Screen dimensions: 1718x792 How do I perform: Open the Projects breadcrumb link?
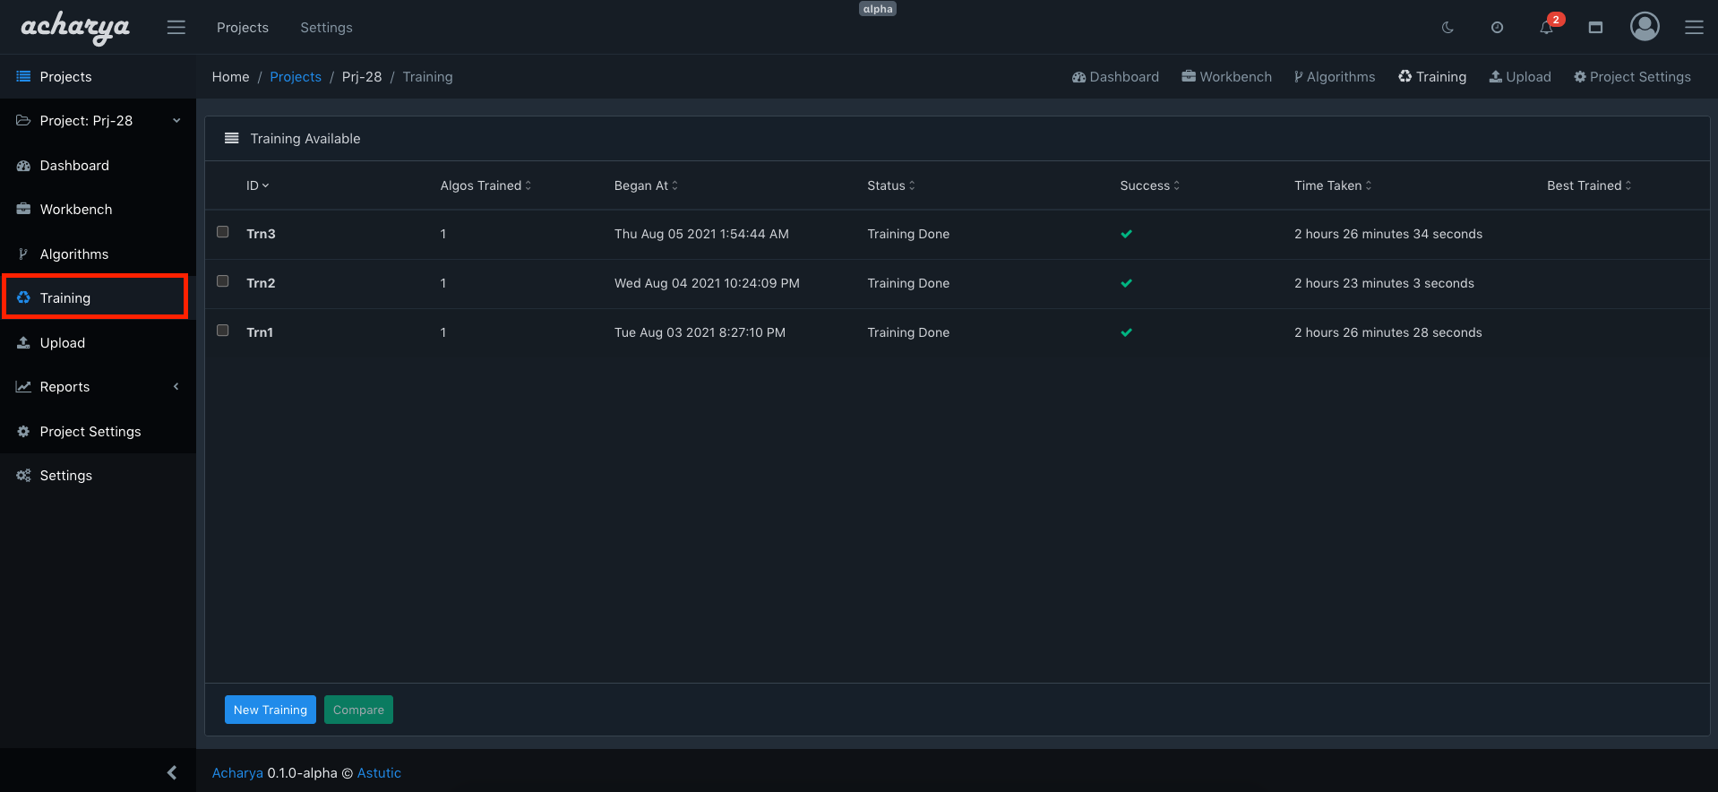(x=295, y=77)
